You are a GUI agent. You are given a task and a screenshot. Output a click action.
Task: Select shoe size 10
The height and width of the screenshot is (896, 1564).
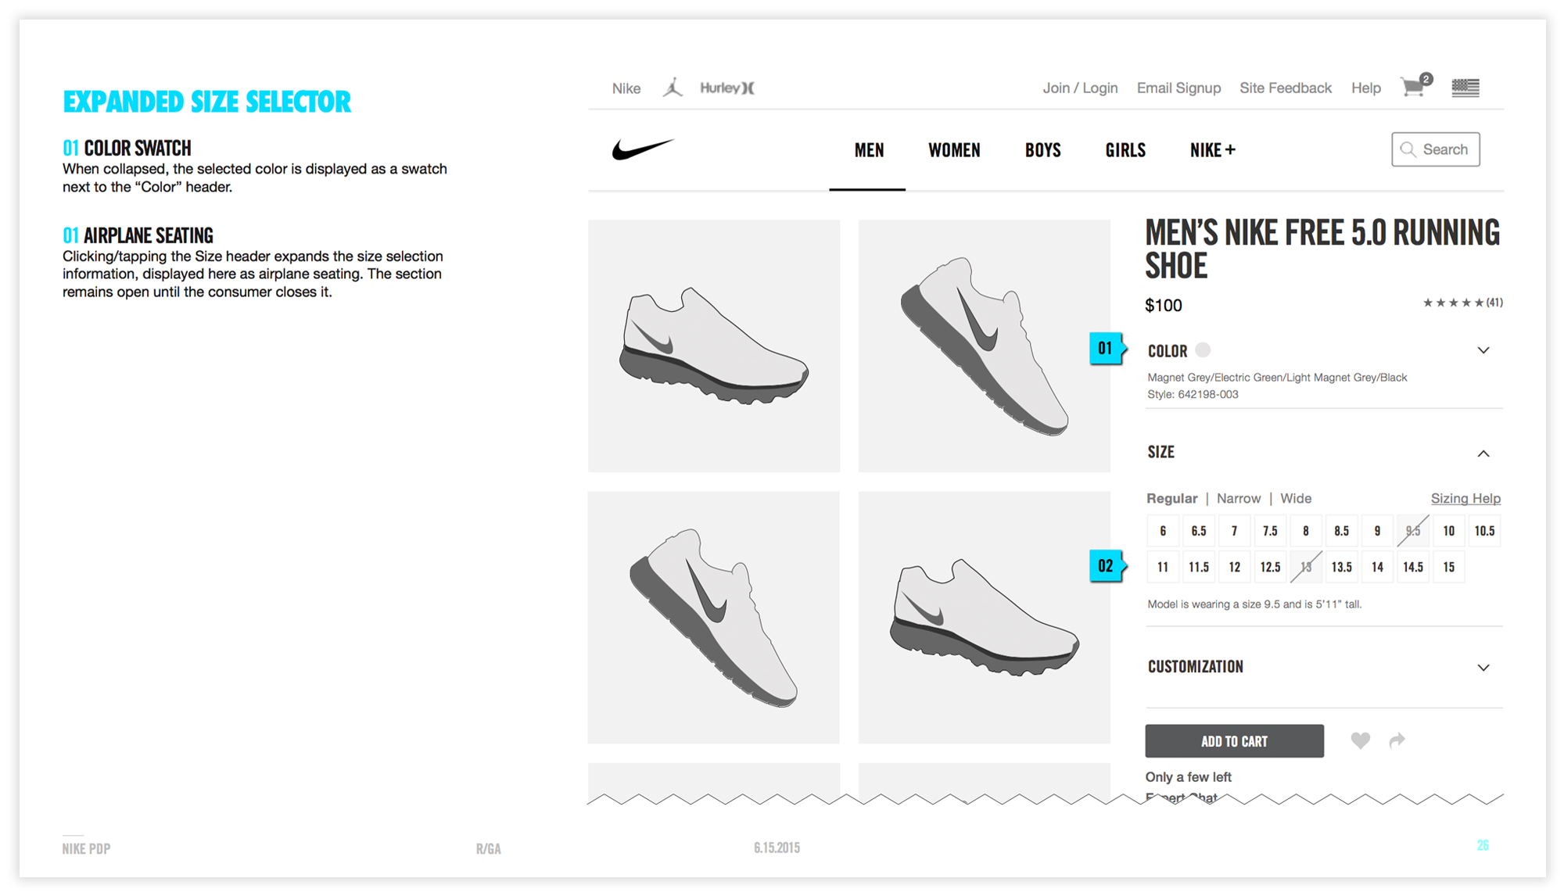click(1448, 531)
